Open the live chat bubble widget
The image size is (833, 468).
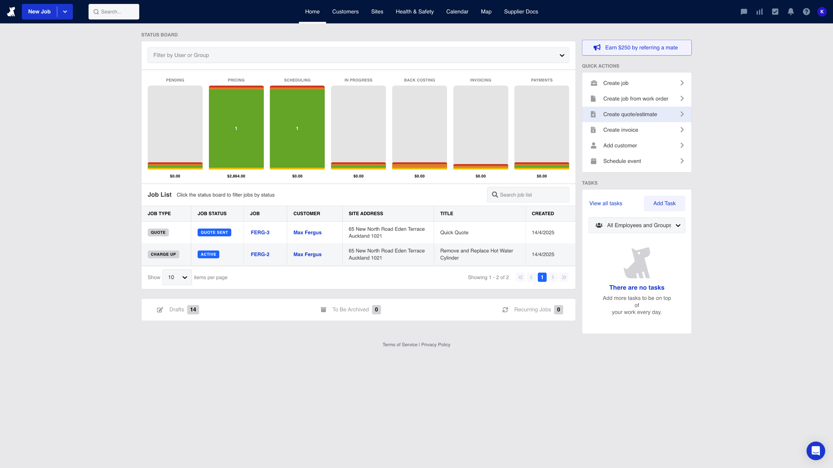pyautogui.click(x=815, y=451)
